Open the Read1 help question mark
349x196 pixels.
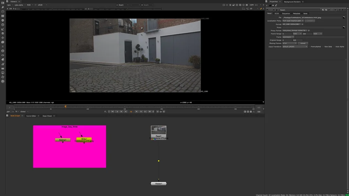click(340, 10)
